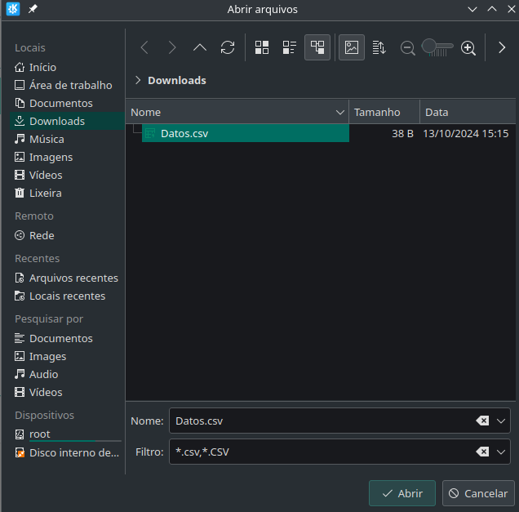
Task: Go up to the parent folder
Action: pyautogui.click(x=200, y=47)
